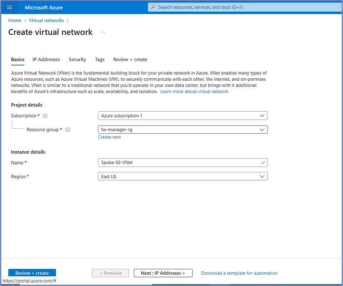The image size is (343, 286).
Task: Switch to the Security tab
Action: (x=77, y=59)
